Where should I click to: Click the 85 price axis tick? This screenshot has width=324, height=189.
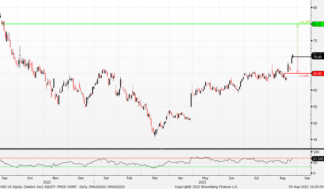coord(315,8)
